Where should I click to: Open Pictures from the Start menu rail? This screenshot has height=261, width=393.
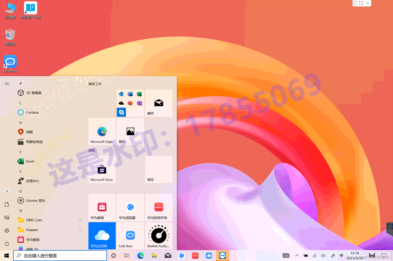tap(7, 218)
